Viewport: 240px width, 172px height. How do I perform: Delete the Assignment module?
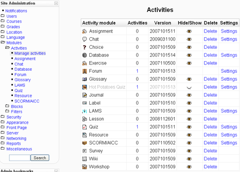[210, 32]
